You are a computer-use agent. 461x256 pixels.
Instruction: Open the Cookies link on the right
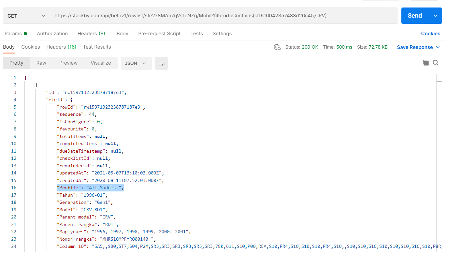coord(431,34)
